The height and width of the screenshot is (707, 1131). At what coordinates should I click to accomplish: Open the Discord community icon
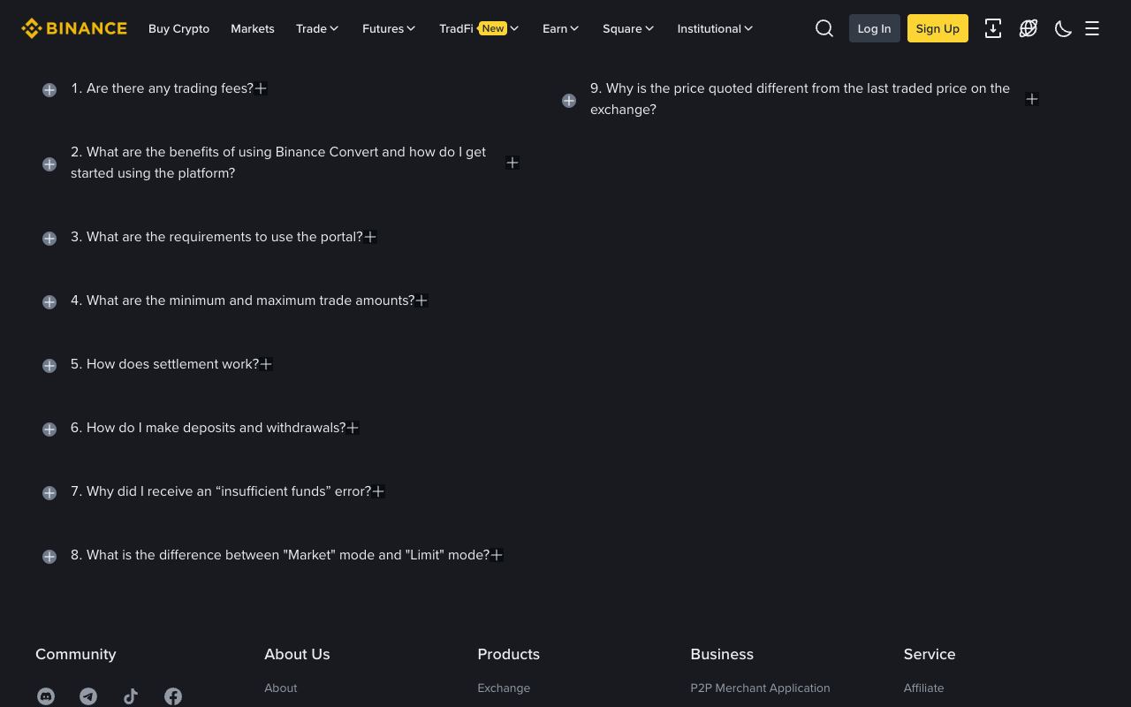pos(46,696)
